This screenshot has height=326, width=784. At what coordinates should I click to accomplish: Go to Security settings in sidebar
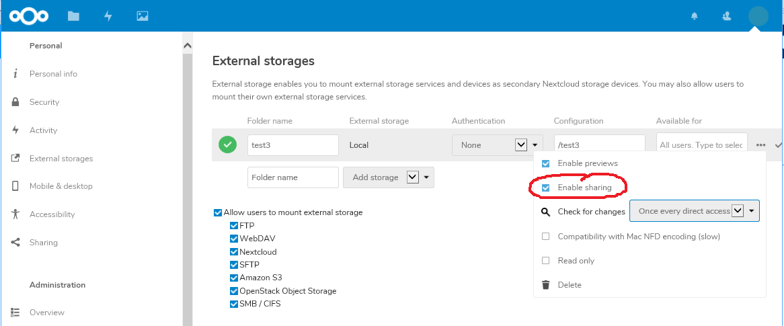(44, 102)
